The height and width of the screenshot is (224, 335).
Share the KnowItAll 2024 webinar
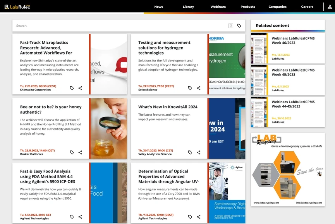[x=198, y=152]
